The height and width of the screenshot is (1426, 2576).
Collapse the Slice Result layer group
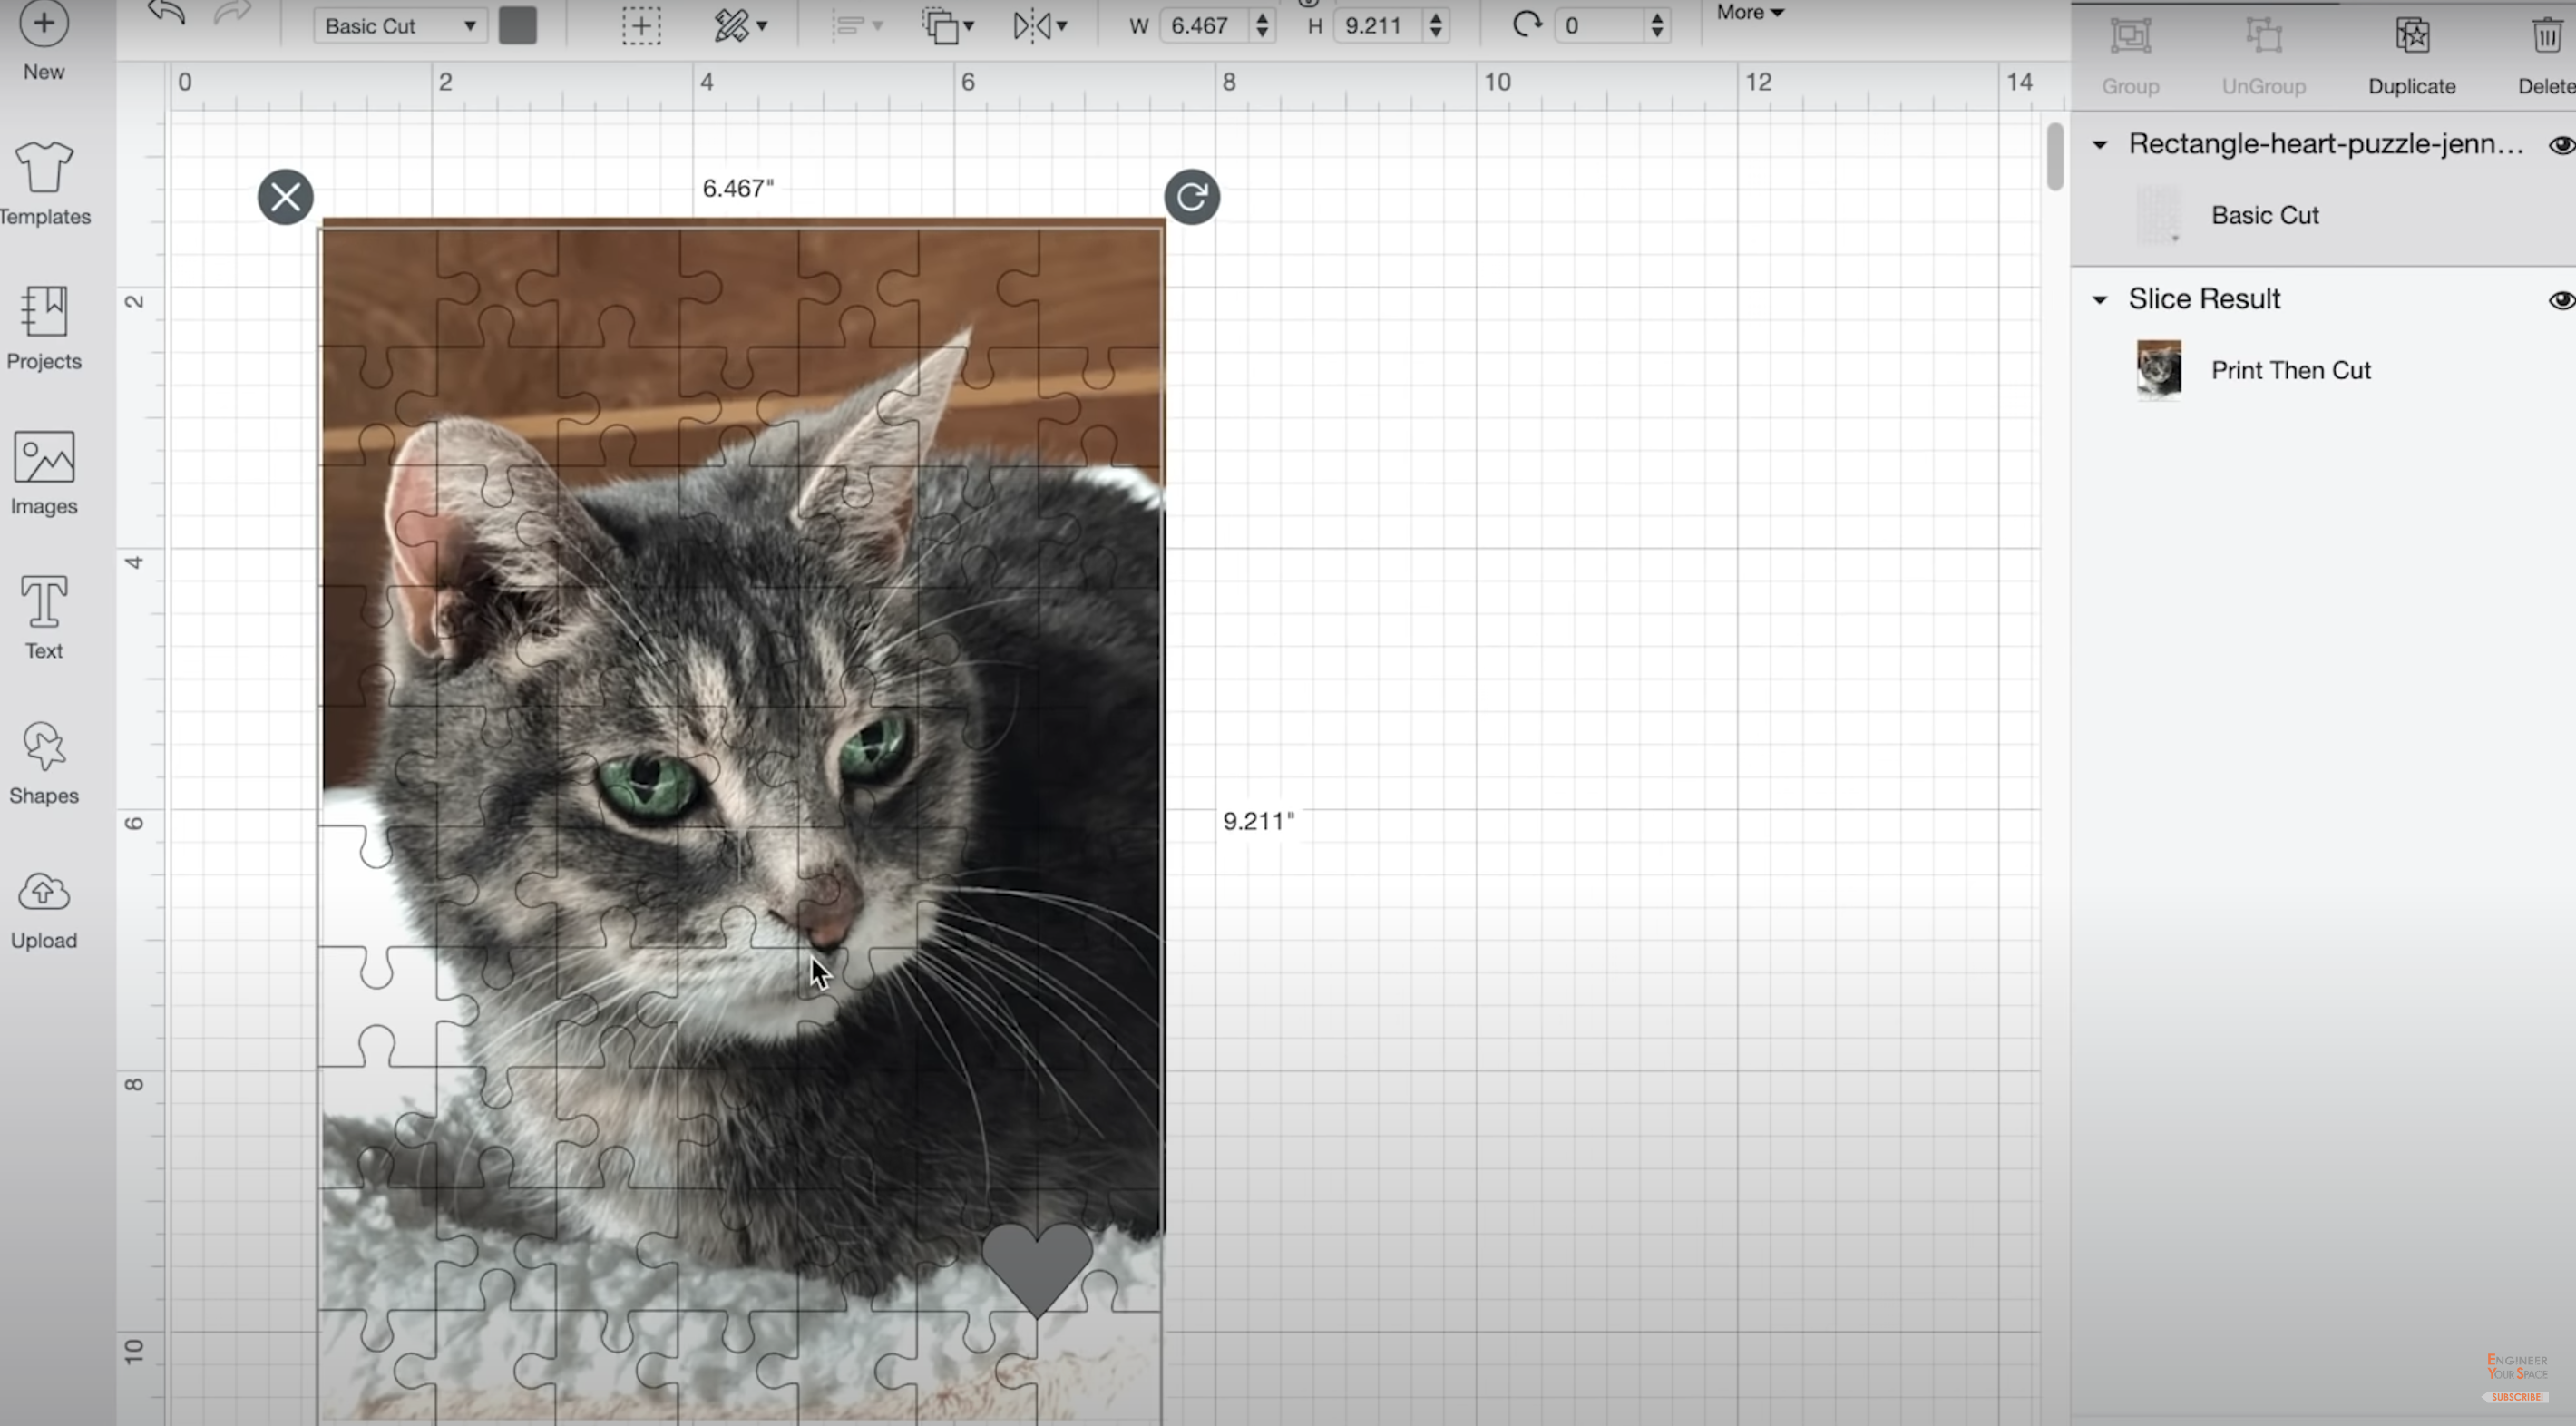coord(2100,300)
